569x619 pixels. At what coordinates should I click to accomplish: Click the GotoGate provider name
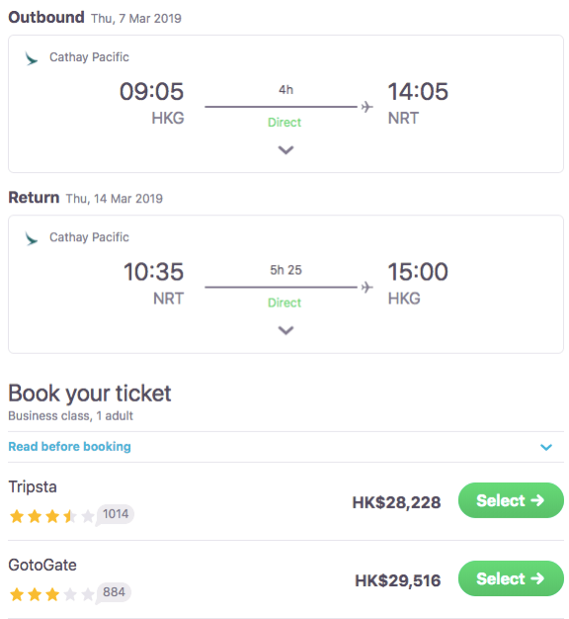pos(42,565)
